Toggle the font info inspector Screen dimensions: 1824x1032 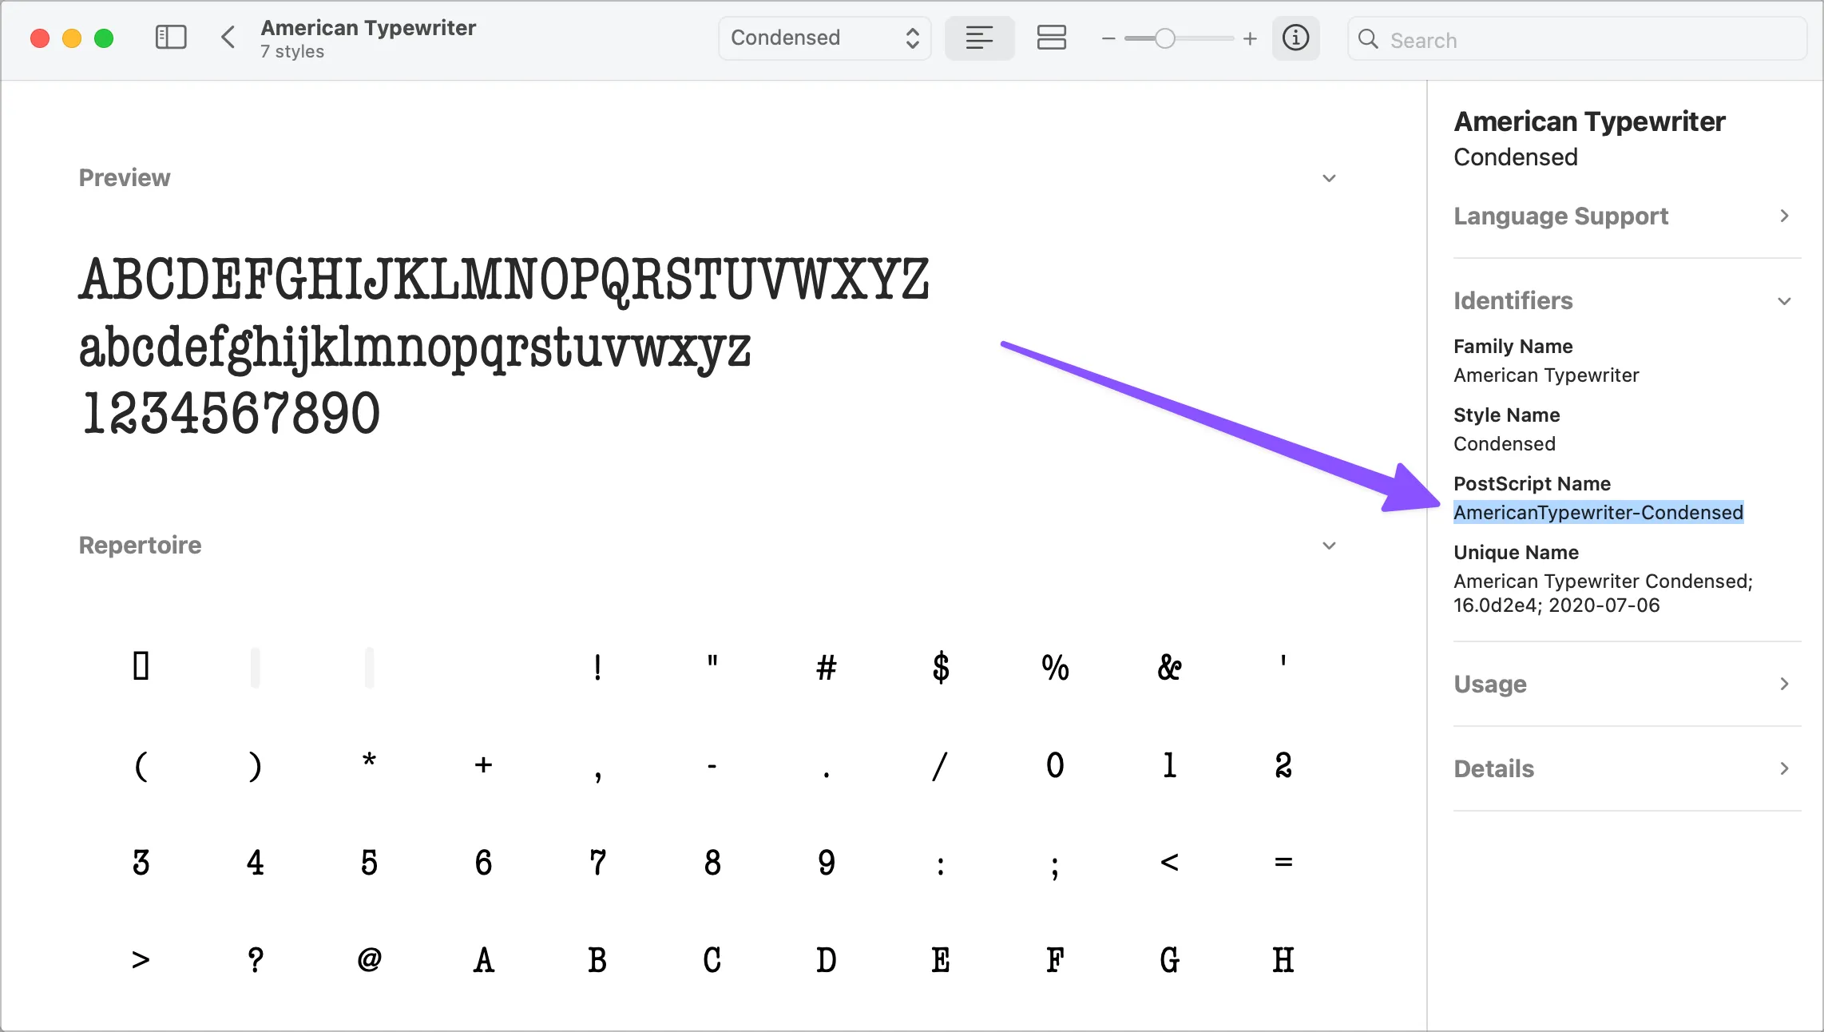point(1295,38)
